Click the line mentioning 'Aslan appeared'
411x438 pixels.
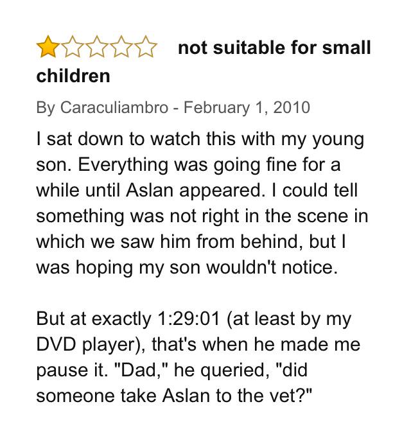(x=197, y=191)
